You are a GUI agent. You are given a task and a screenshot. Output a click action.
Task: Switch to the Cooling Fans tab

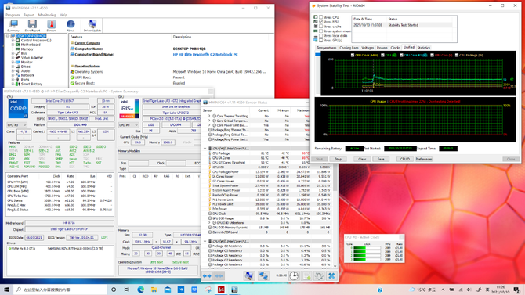(349, 48)
